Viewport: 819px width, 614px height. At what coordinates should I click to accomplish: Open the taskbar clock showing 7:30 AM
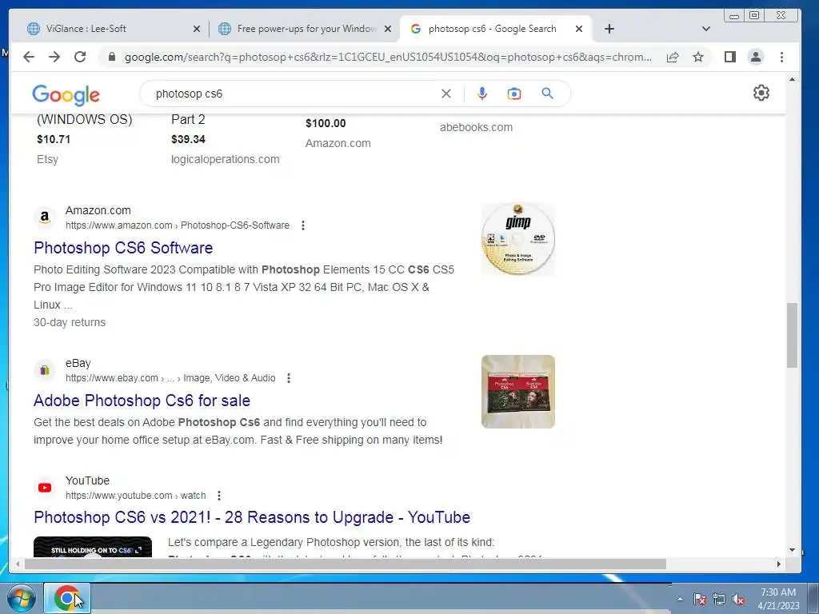(778, 599)
